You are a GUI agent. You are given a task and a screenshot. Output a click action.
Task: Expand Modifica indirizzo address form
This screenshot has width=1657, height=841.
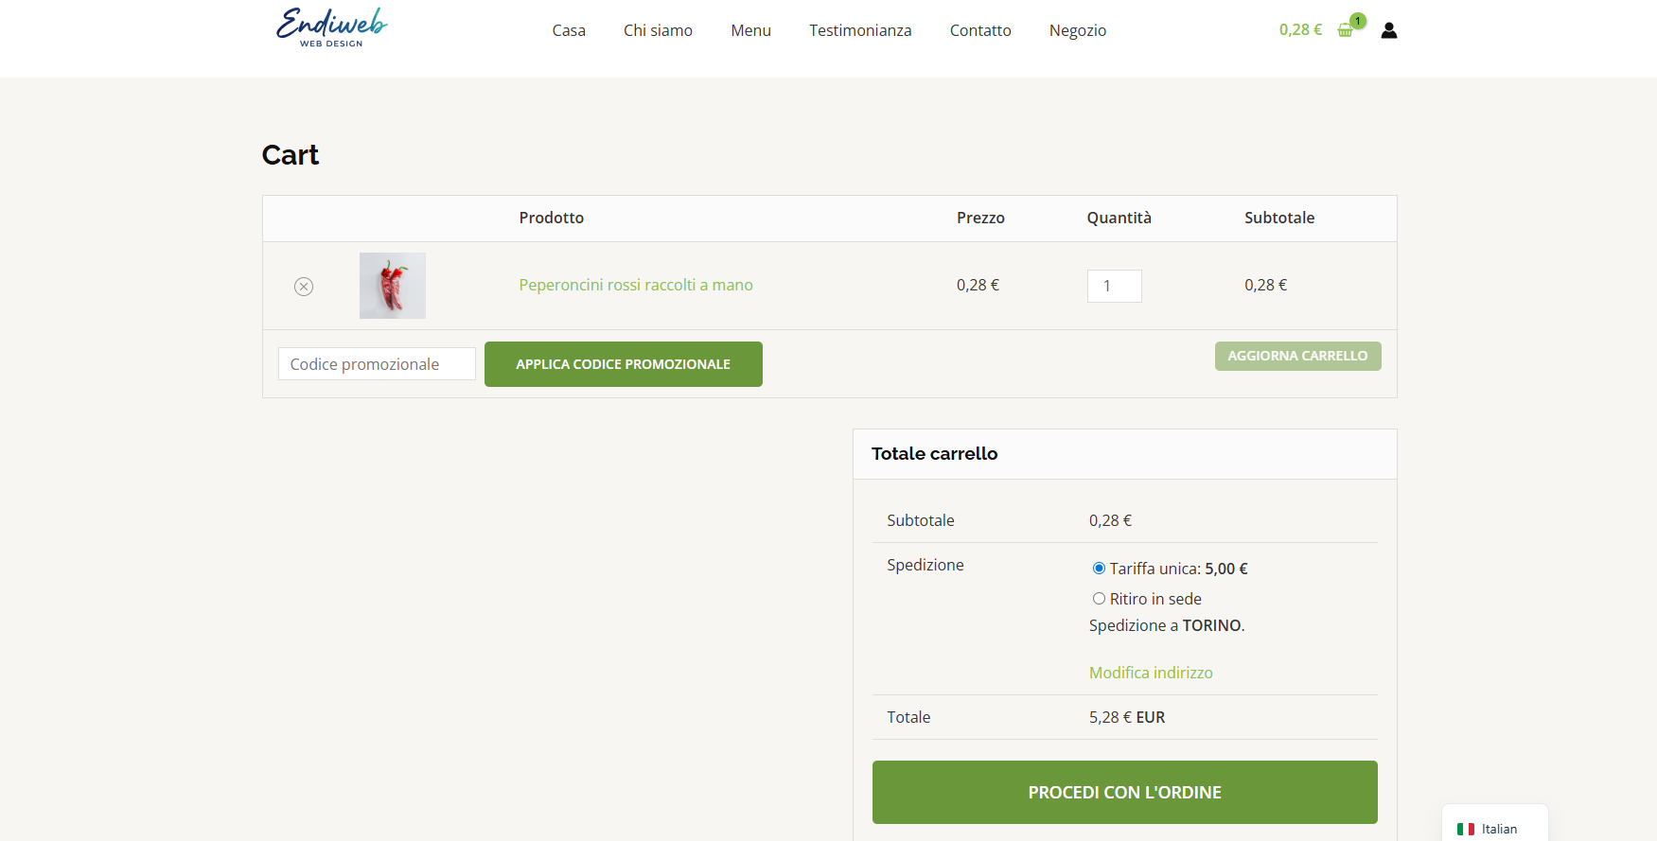coord(1151,673)
